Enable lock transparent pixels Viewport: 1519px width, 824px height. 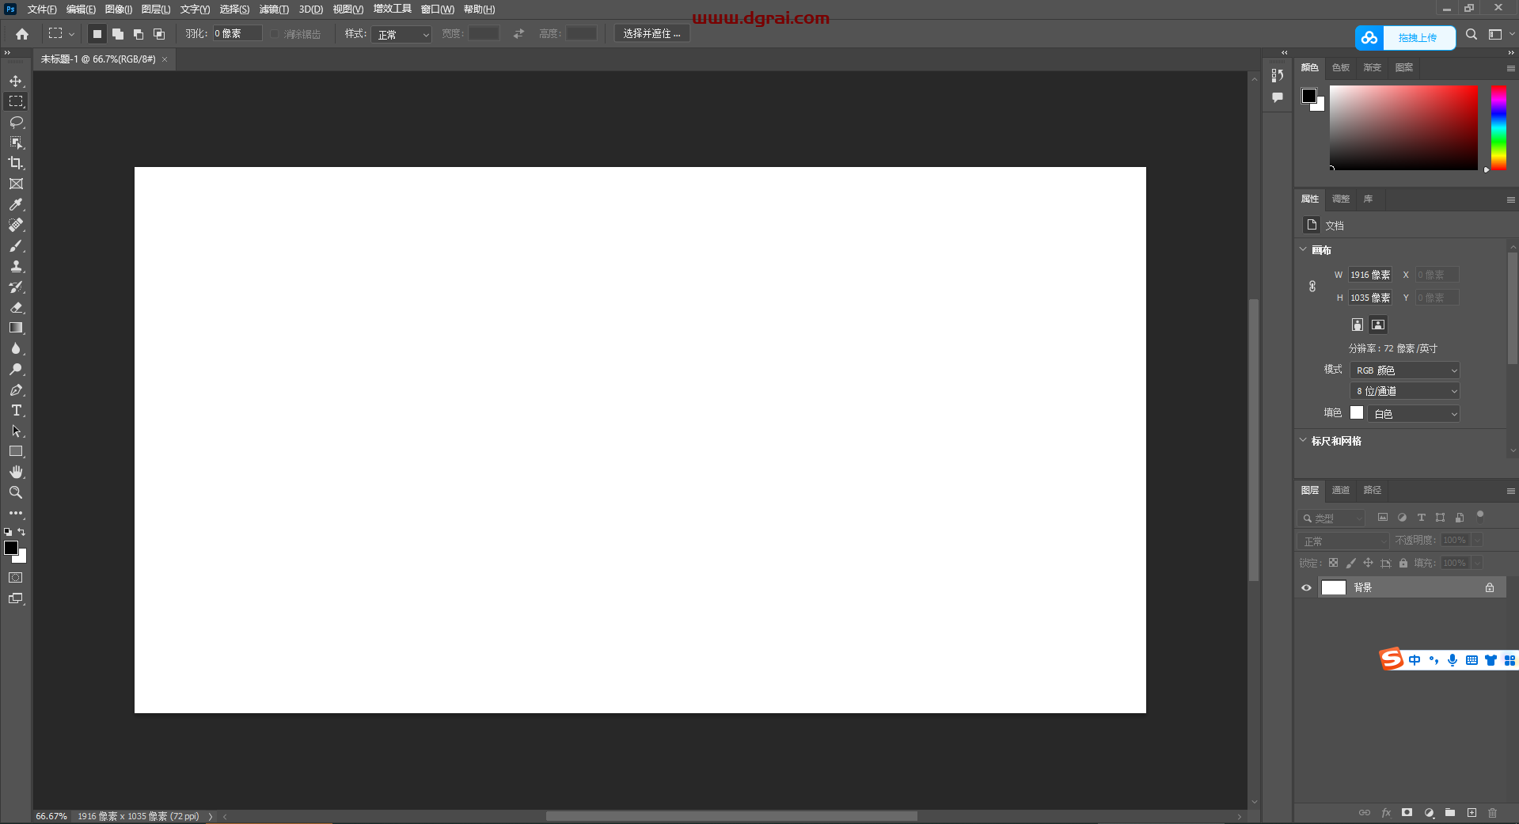tap(1334, 563)
